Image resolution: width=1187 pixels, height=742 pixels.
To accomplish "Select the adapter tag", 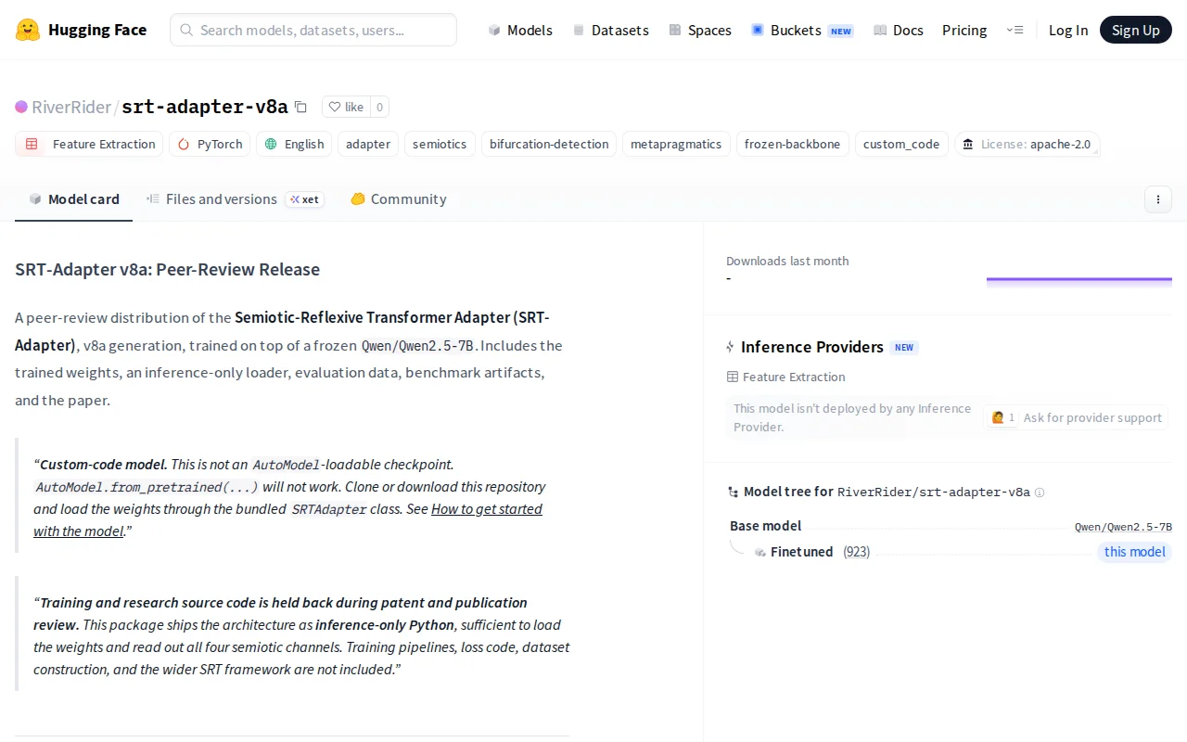I will point(368,144).
